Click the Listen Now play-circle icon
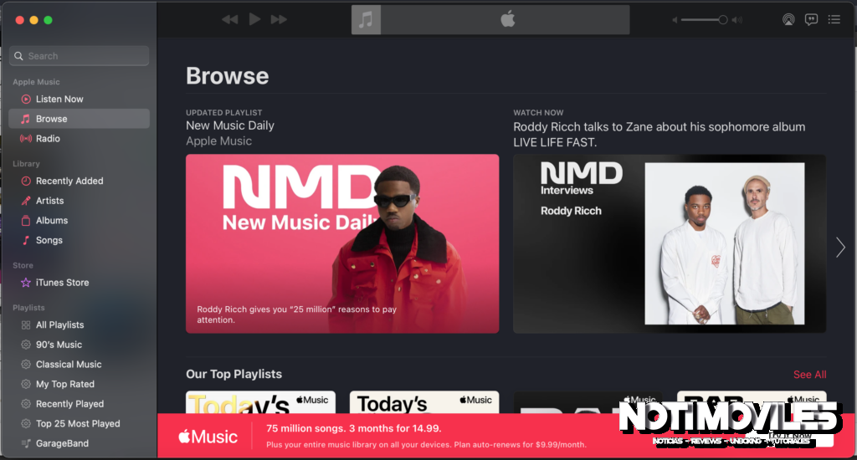Viewport: 857px width, 460px height. click(26, 99)
